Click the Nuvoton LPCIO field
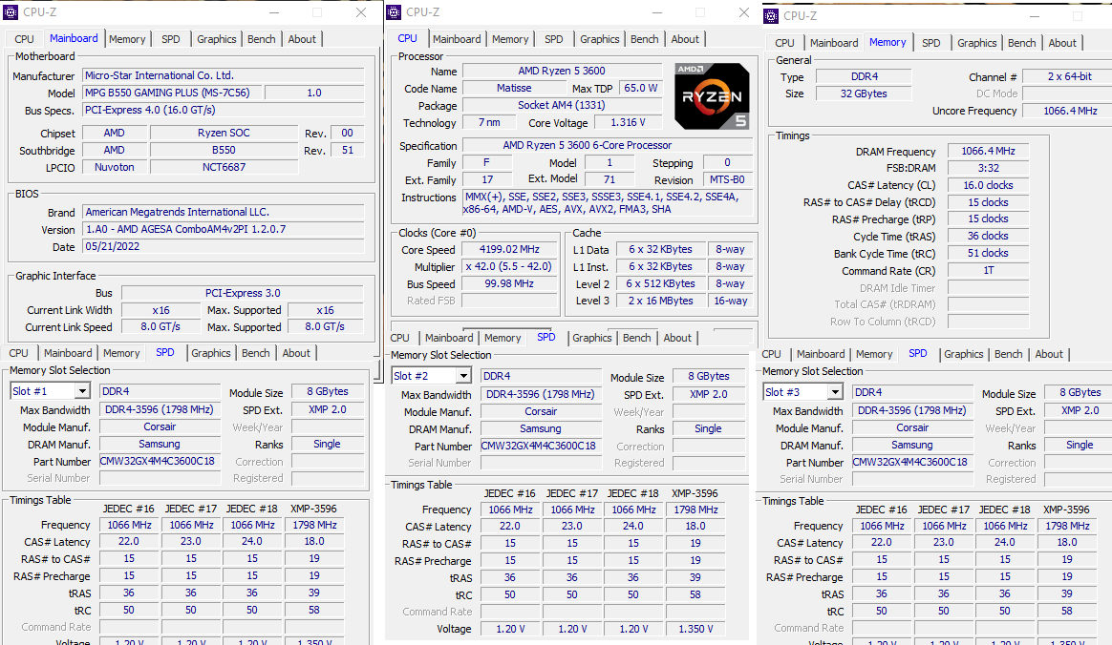Image resolution: width=1112 pixels, height=645 pixels. [115, 167]
